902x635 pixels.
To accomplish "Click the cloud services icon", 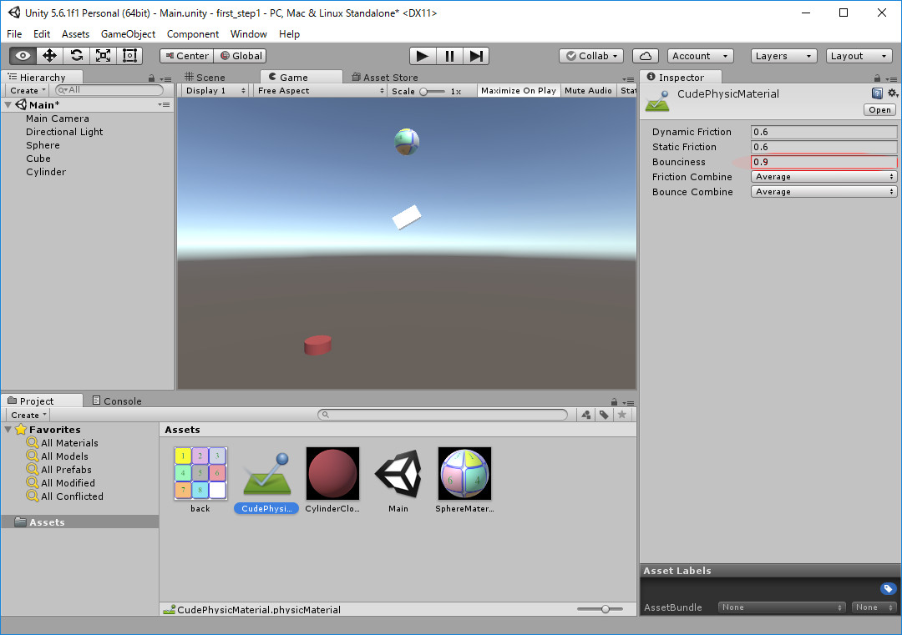I will [x=645, y=56].
